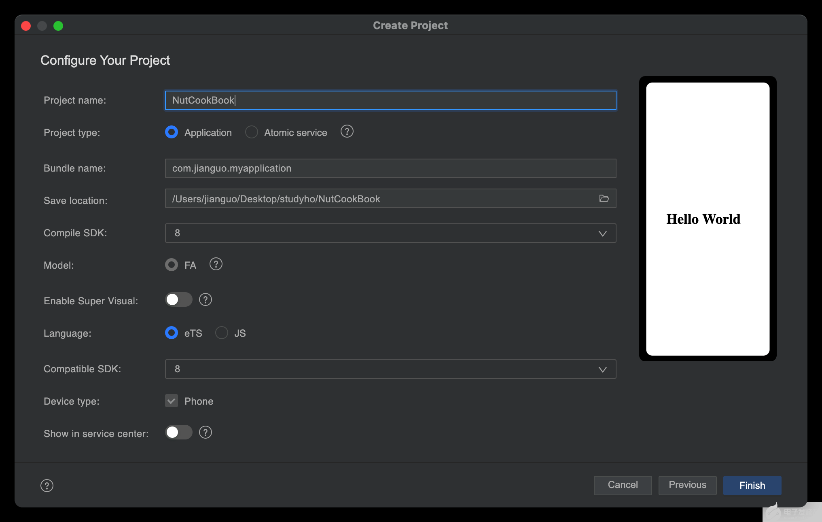Screen dimensions: 822x522
Task: Click the Hello World phone preview
Action: (x=708, y=219)
